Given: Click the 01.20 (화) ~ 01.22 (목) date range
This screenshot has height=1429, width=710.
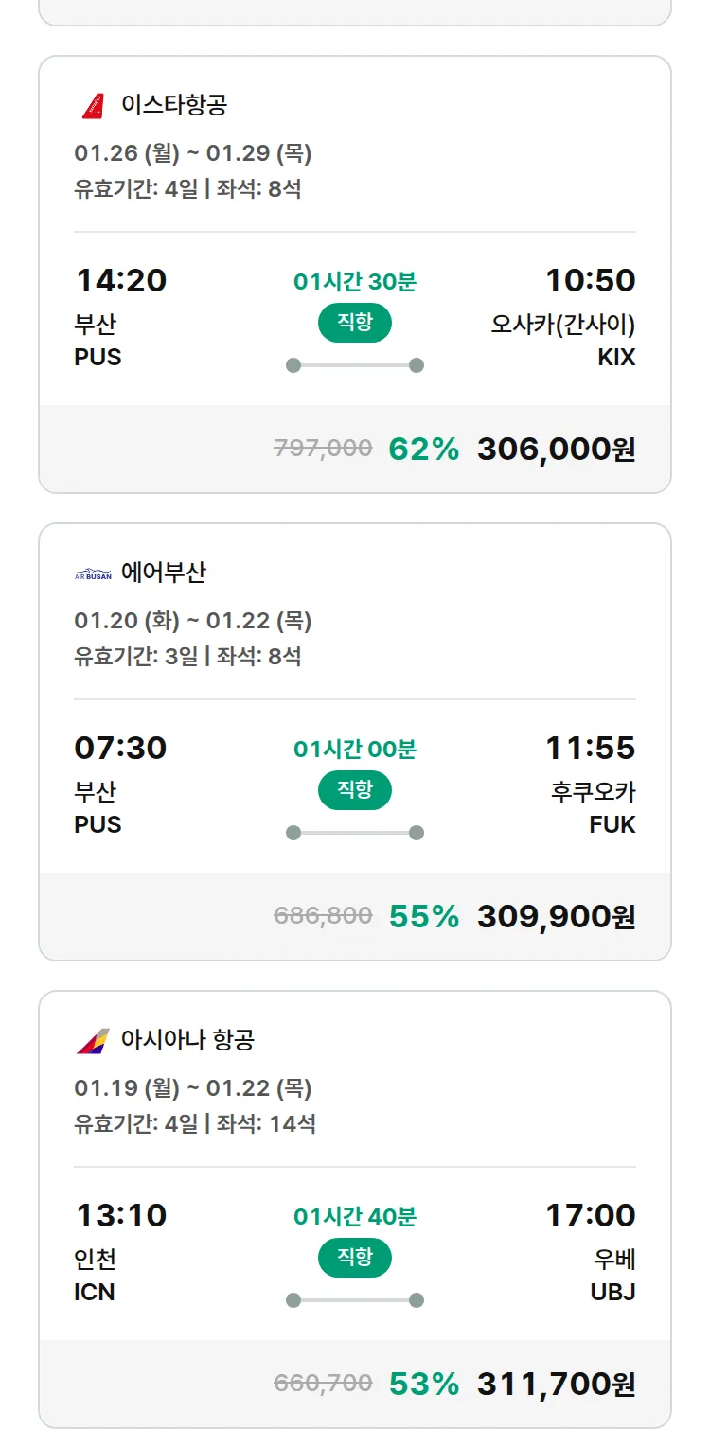Looking at the screenshot, I should pyautogui.click(x=193, y=621).
